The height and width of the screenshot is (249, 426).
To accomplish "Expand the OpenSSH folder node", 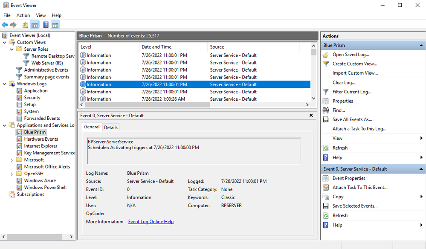I will (x=12, y=174).
